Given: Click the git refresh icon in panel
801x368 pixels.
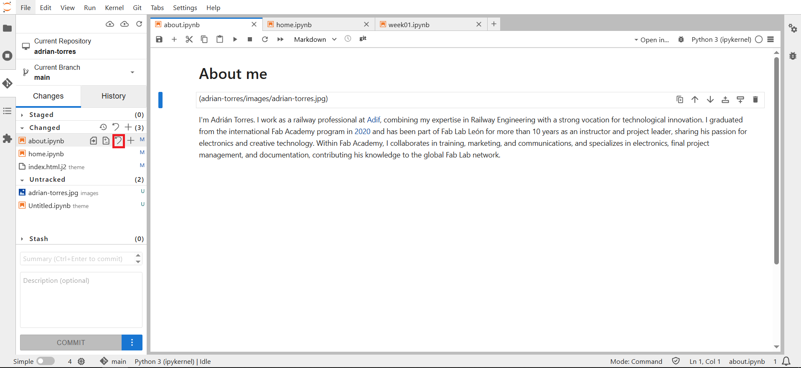Looking at the screenshot, I should click(x=139, y=24).
